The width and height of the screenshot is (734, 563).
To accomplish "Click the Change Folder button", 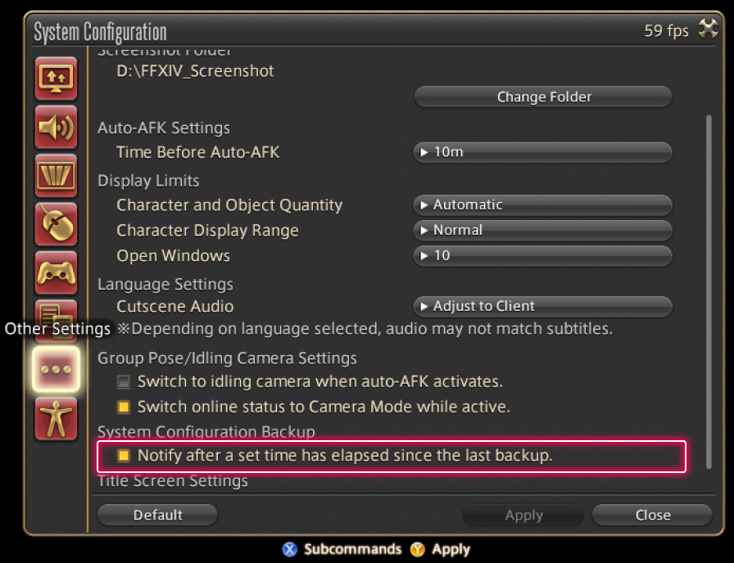I will pyautogui.click(x=542, y=97).
